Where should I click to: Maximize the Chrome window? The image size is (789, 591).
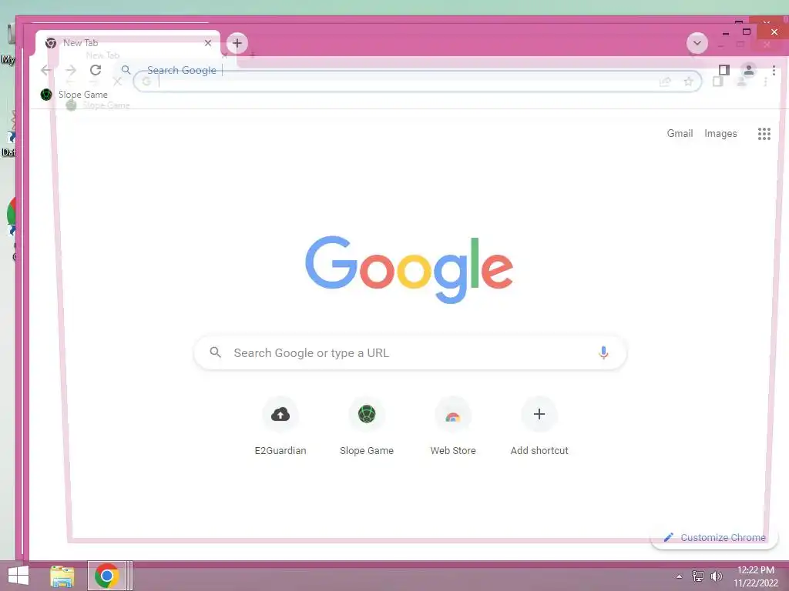point(747,32)
